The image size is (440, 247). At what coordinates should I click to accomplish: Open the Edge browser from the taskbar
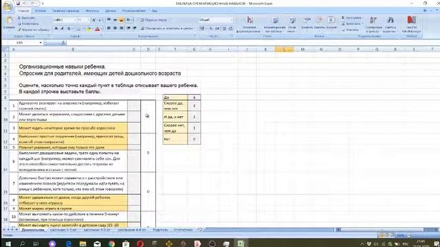[x=69, y=244]
